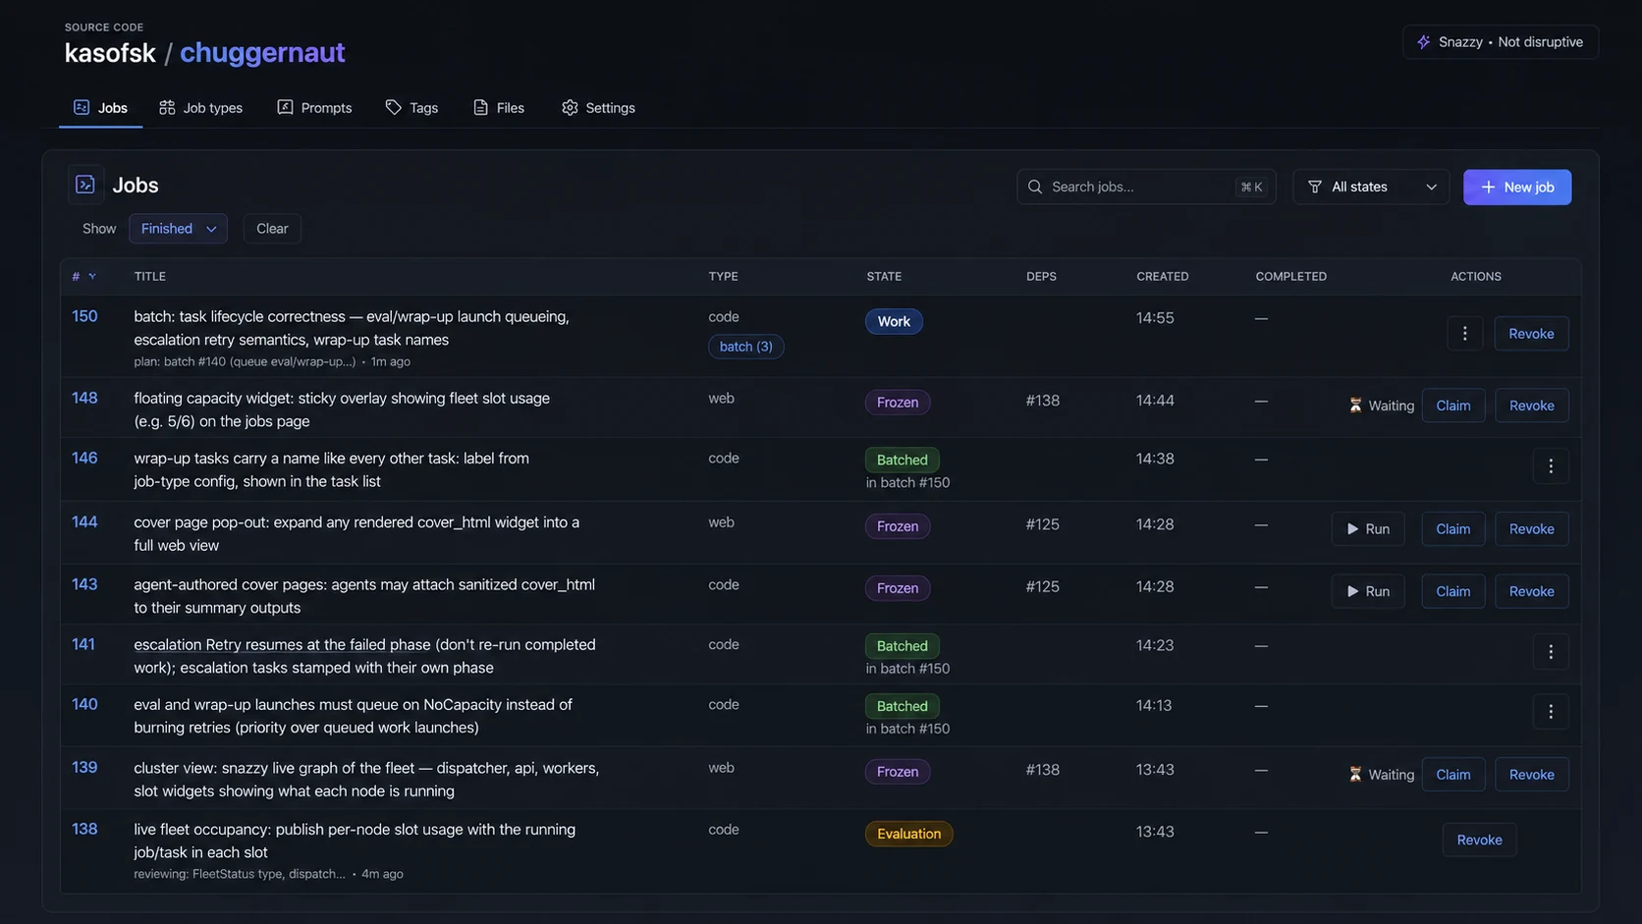
Task: Open job number 139 link
Action: point(84,767)
